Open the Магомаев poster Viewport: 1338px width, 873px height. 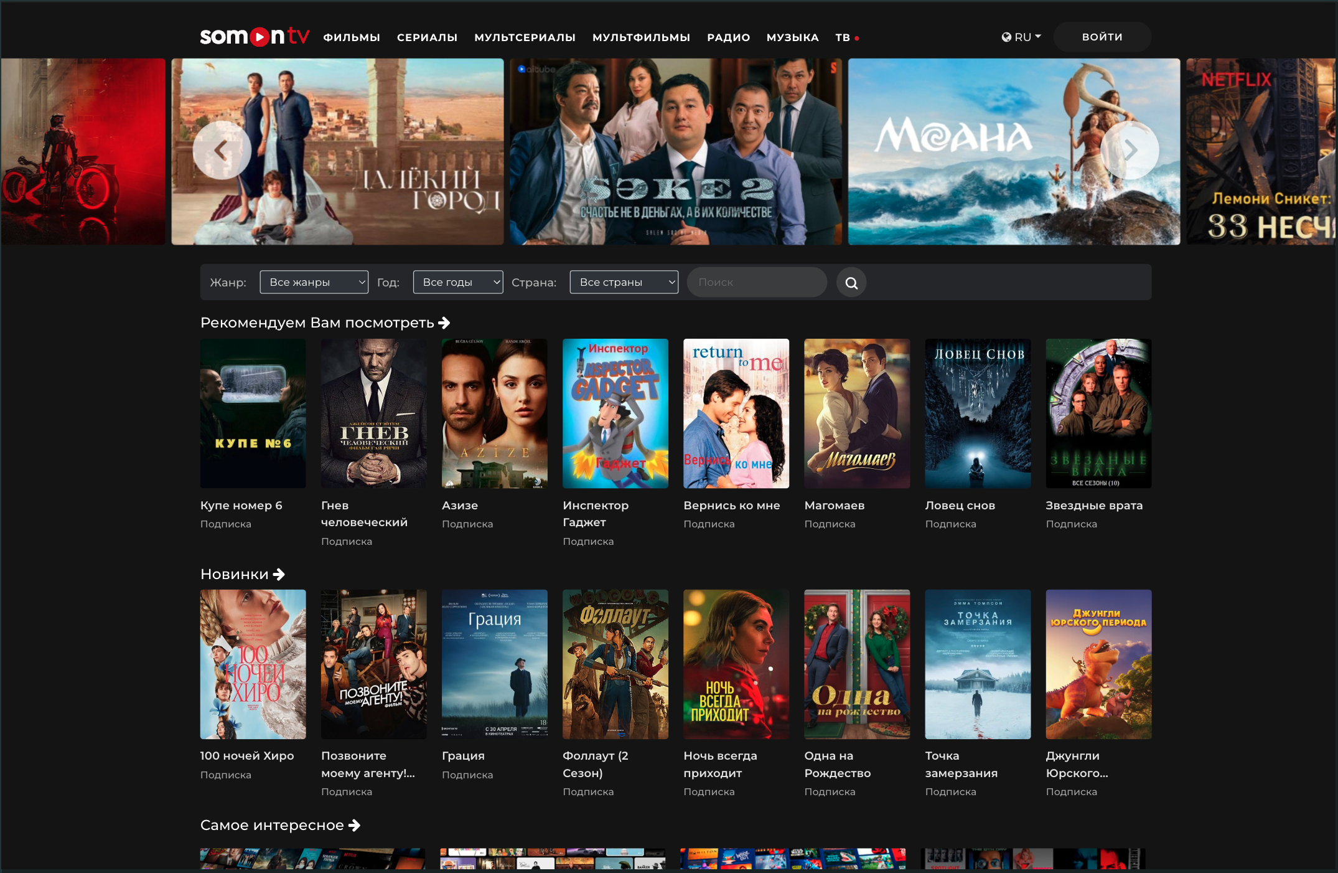857,413
